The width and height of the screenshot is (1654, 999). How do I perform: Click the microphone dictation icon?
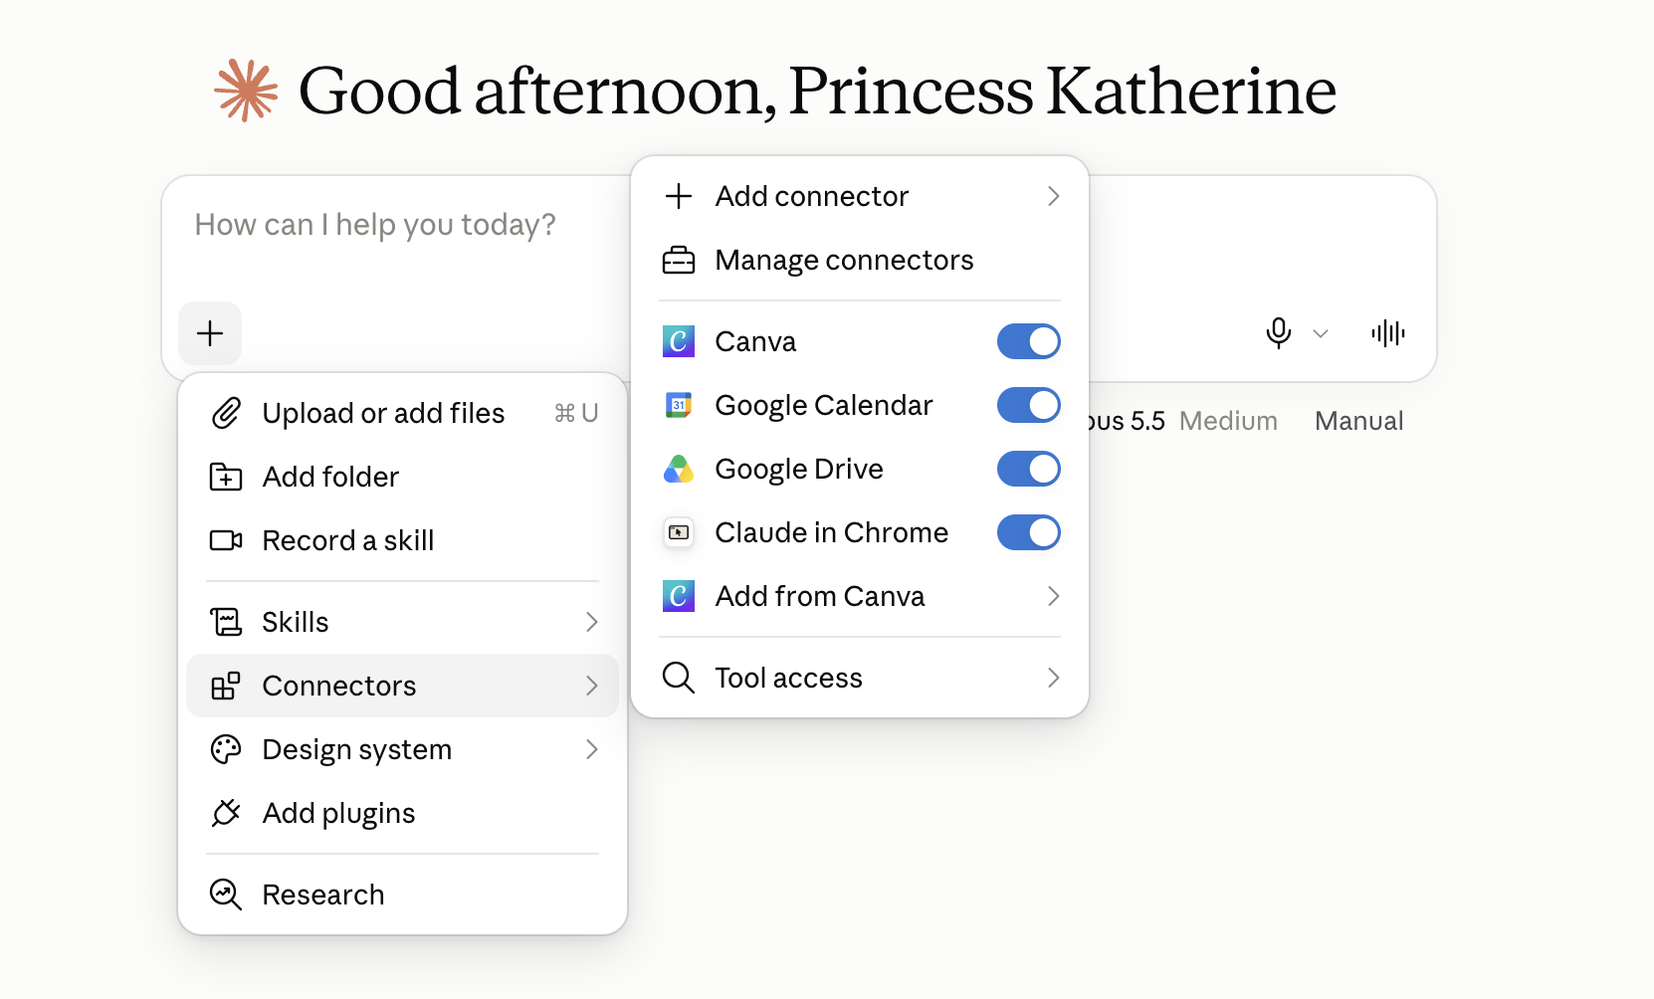1279,333
